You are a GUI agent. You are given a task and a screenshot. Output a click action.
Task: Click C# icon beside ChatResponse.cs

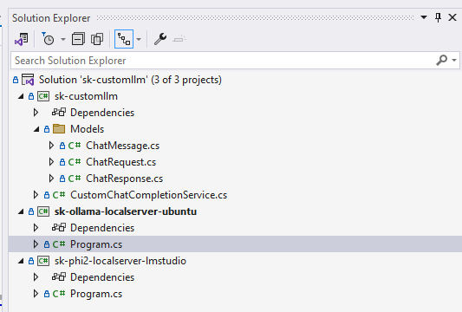coord(75,179)
